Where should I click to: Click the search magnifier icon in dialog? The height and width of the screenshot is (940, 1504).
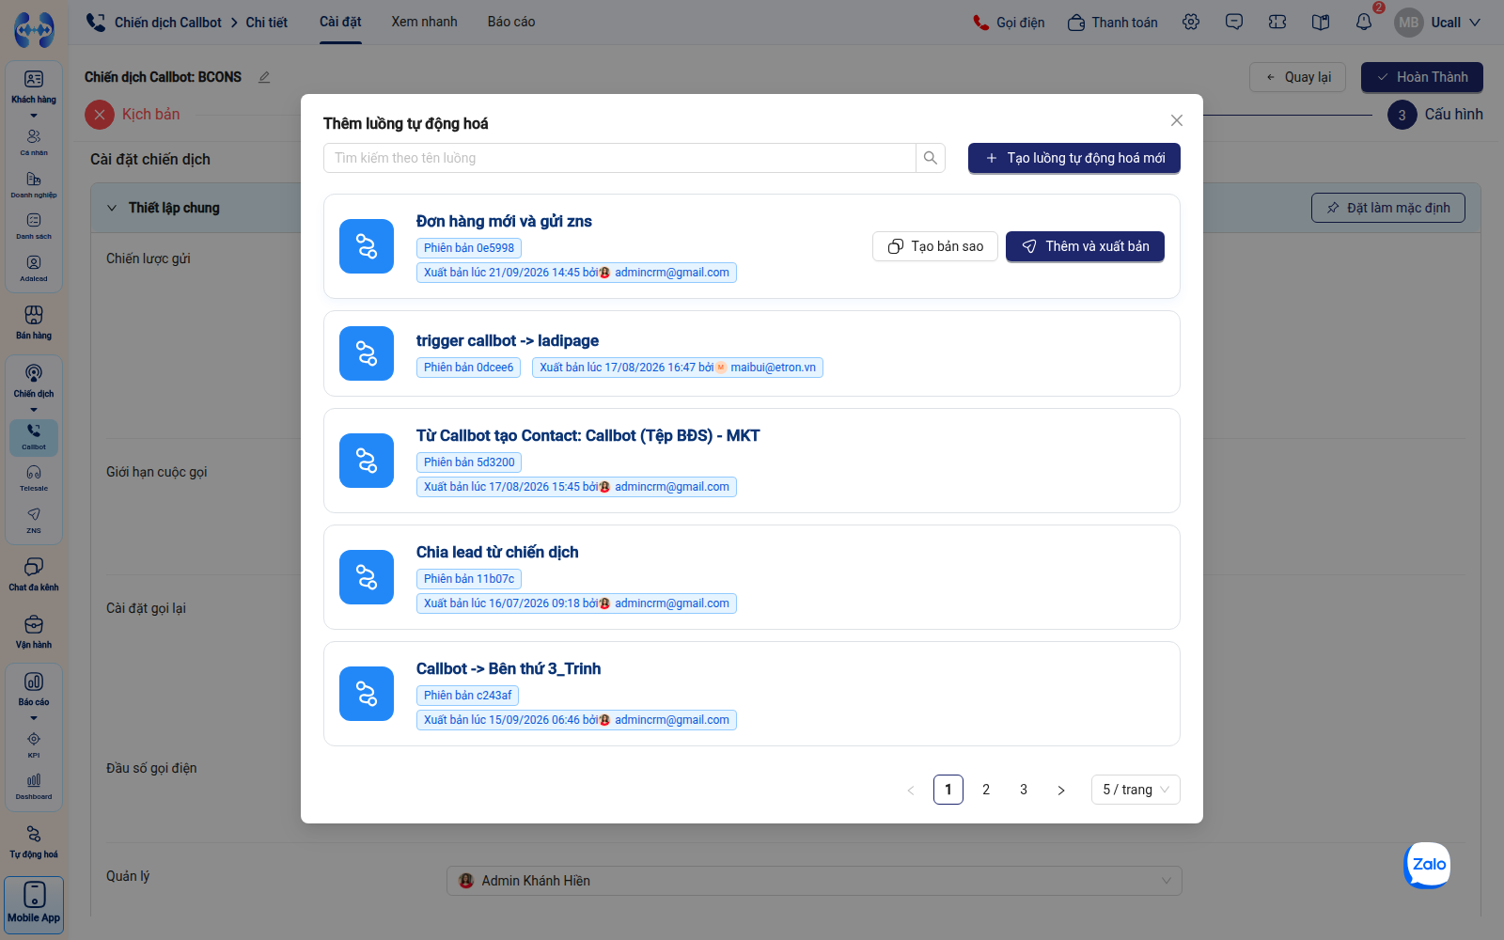(x=930, y=158)
